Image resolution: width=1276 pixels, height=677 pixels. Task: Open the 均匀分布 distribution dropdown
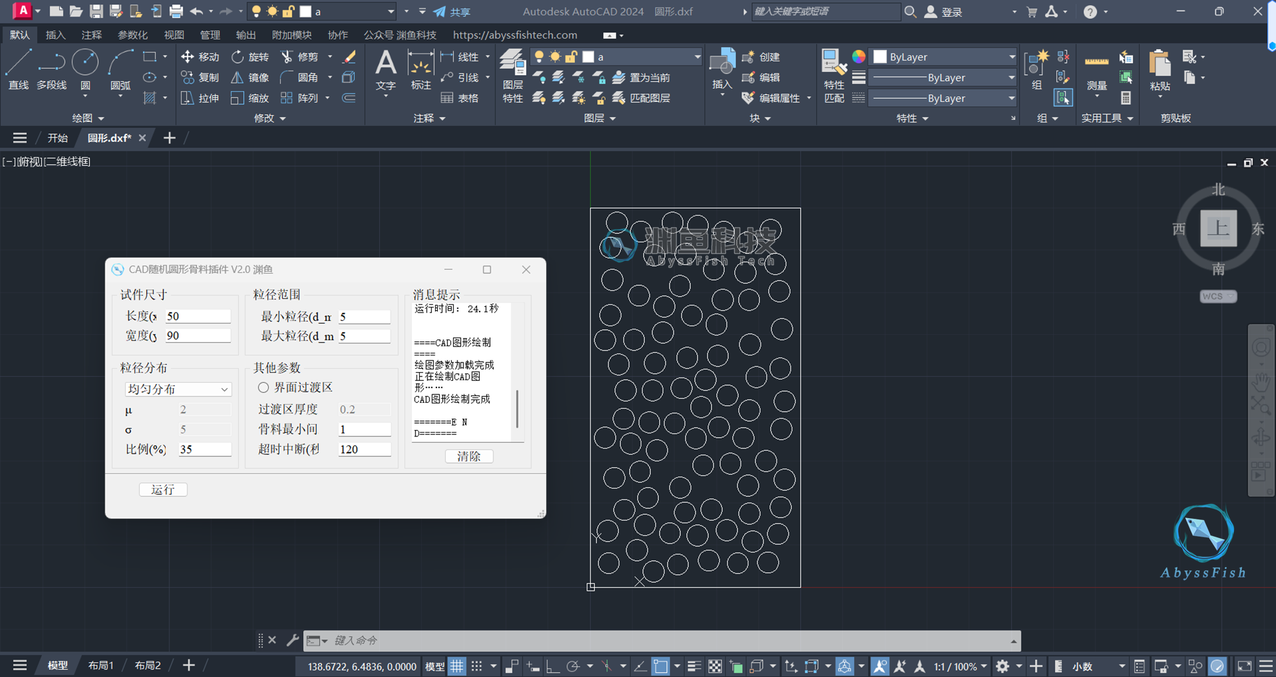click(x=177, y=389)
